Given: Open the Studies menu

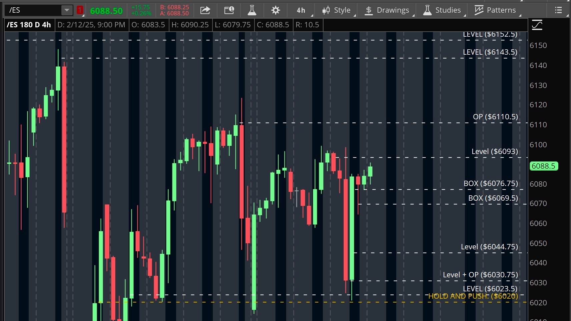Looking at the screenshot, I should tap(442, 10).
